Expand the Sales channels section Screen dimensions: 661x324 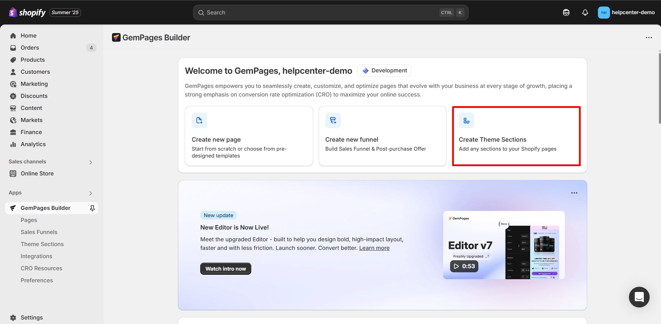tap(90, 162)
